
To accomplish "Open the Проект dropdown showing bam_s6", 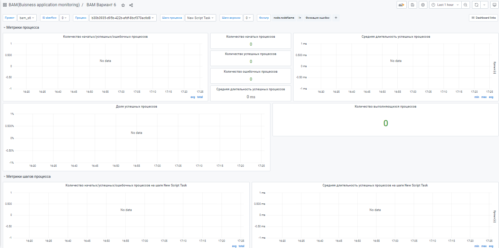I will [x=27, y=18].
